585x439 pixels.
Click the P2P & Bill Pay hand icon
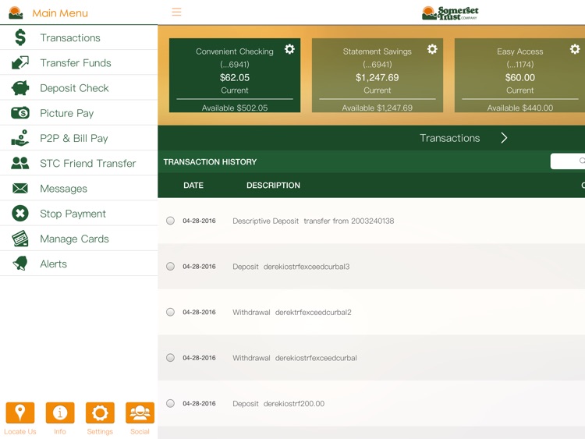[20, 138]
